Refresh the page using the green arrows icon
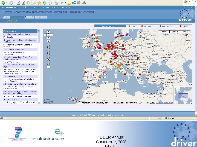The width and height of the screenshot is (197, 147). coord(23,3)
